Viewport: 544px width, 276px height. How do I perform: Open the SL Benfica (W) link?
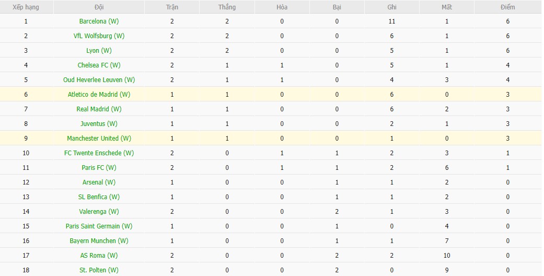pyautogui.click(x=99, y=197)
